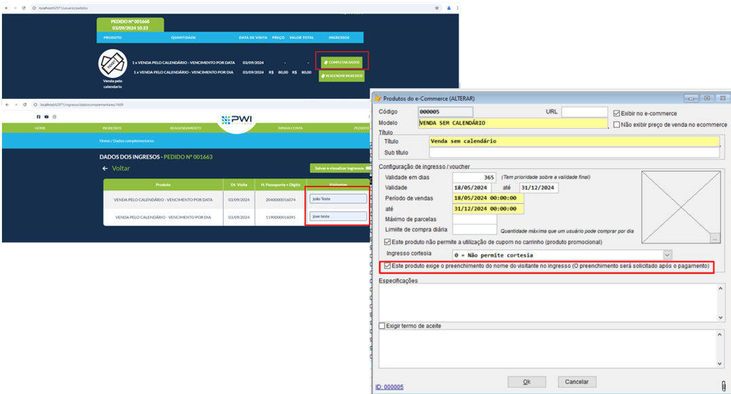Click the Salvar e visualizar ingressos button
The image size is (731, 394).
point(340,168)
